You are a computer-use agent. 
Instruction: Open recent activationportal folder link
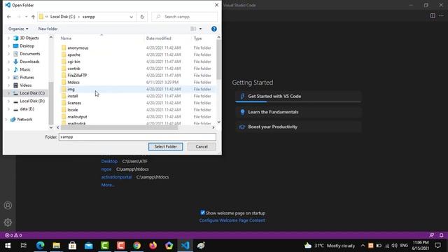click(116, 177)
